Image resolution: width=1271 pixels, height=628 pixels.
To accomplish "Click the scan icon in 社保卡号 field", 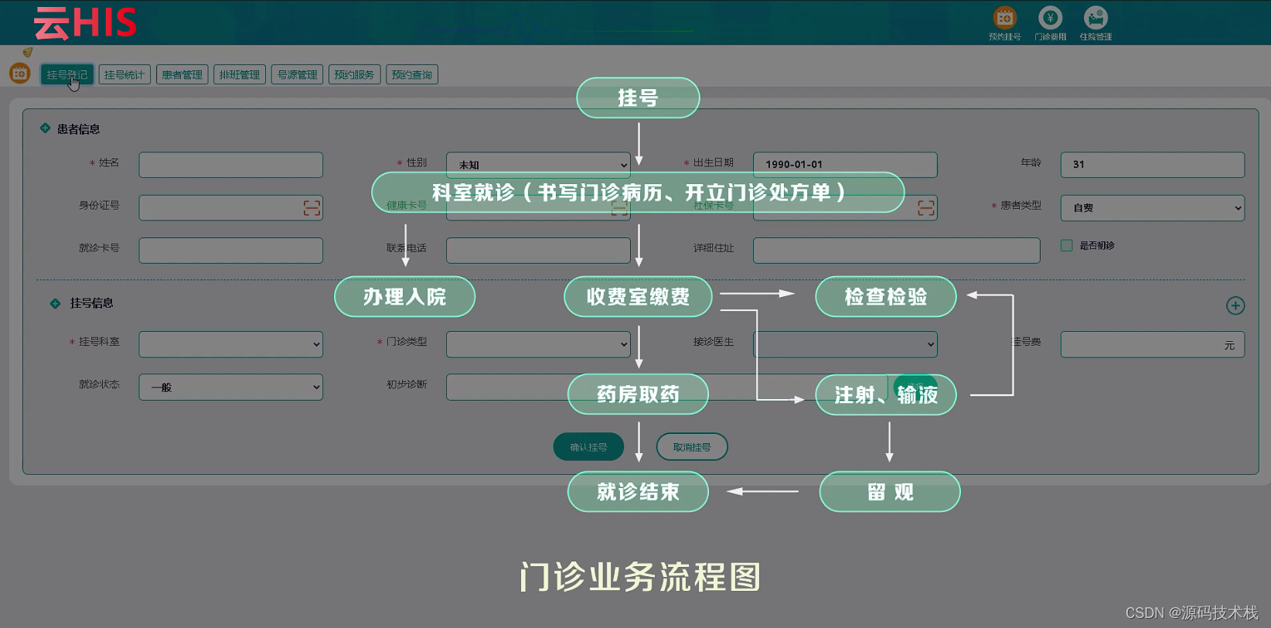I will click(x=926, y=208).
